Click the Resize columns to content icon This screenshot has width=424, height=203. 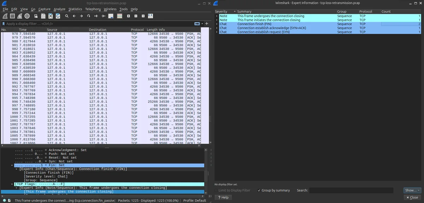click(x=150, y=16)
